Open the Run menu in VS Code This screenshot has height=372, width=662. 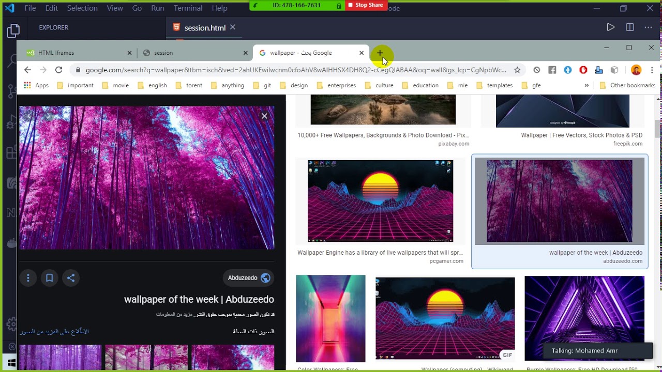pyautogui.click(x=158, y=8)
